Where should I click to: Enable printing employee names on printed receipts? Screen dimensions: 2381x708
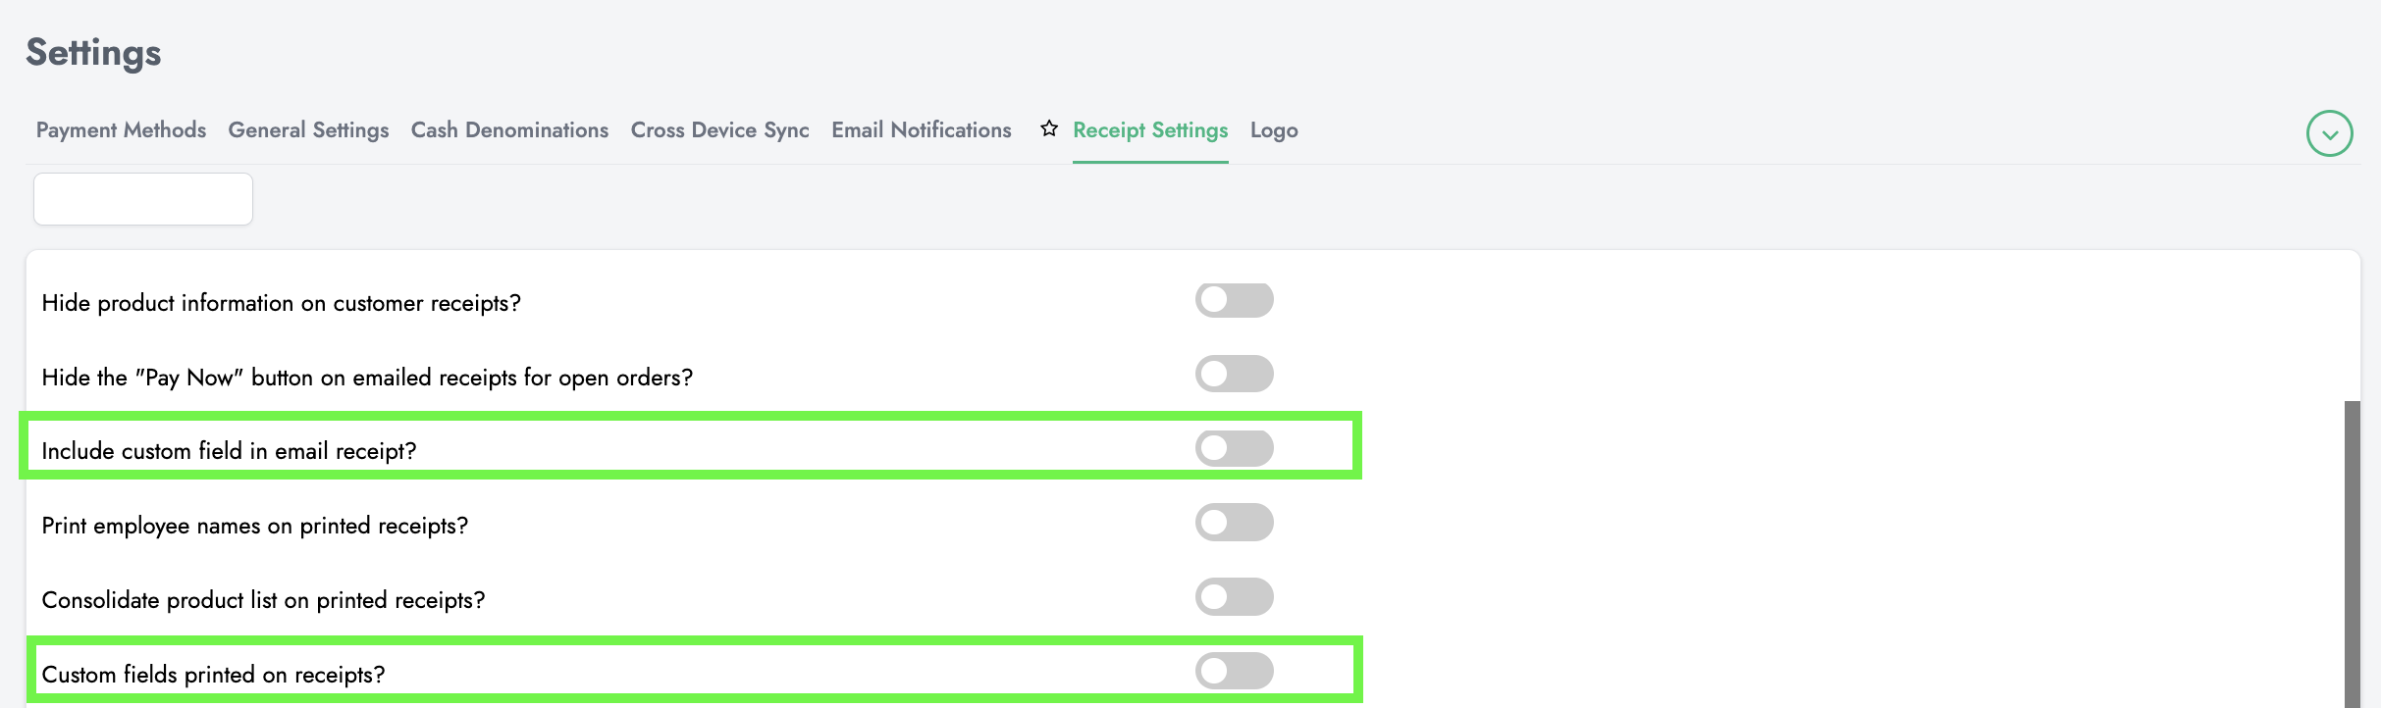(1234, 523)
